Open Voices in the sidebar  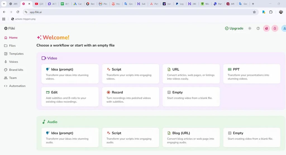click(x=11, y=62)
